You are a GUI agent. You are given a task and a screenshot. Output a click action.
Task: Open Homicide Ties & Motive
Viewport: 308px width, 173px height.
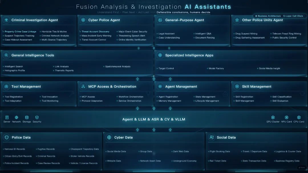click(x=54, y=32)
